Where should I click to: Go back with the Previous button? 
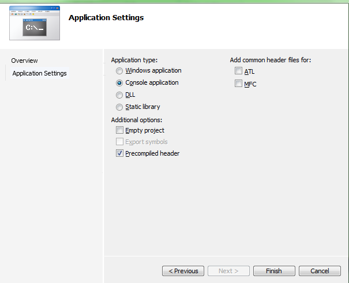183,271
